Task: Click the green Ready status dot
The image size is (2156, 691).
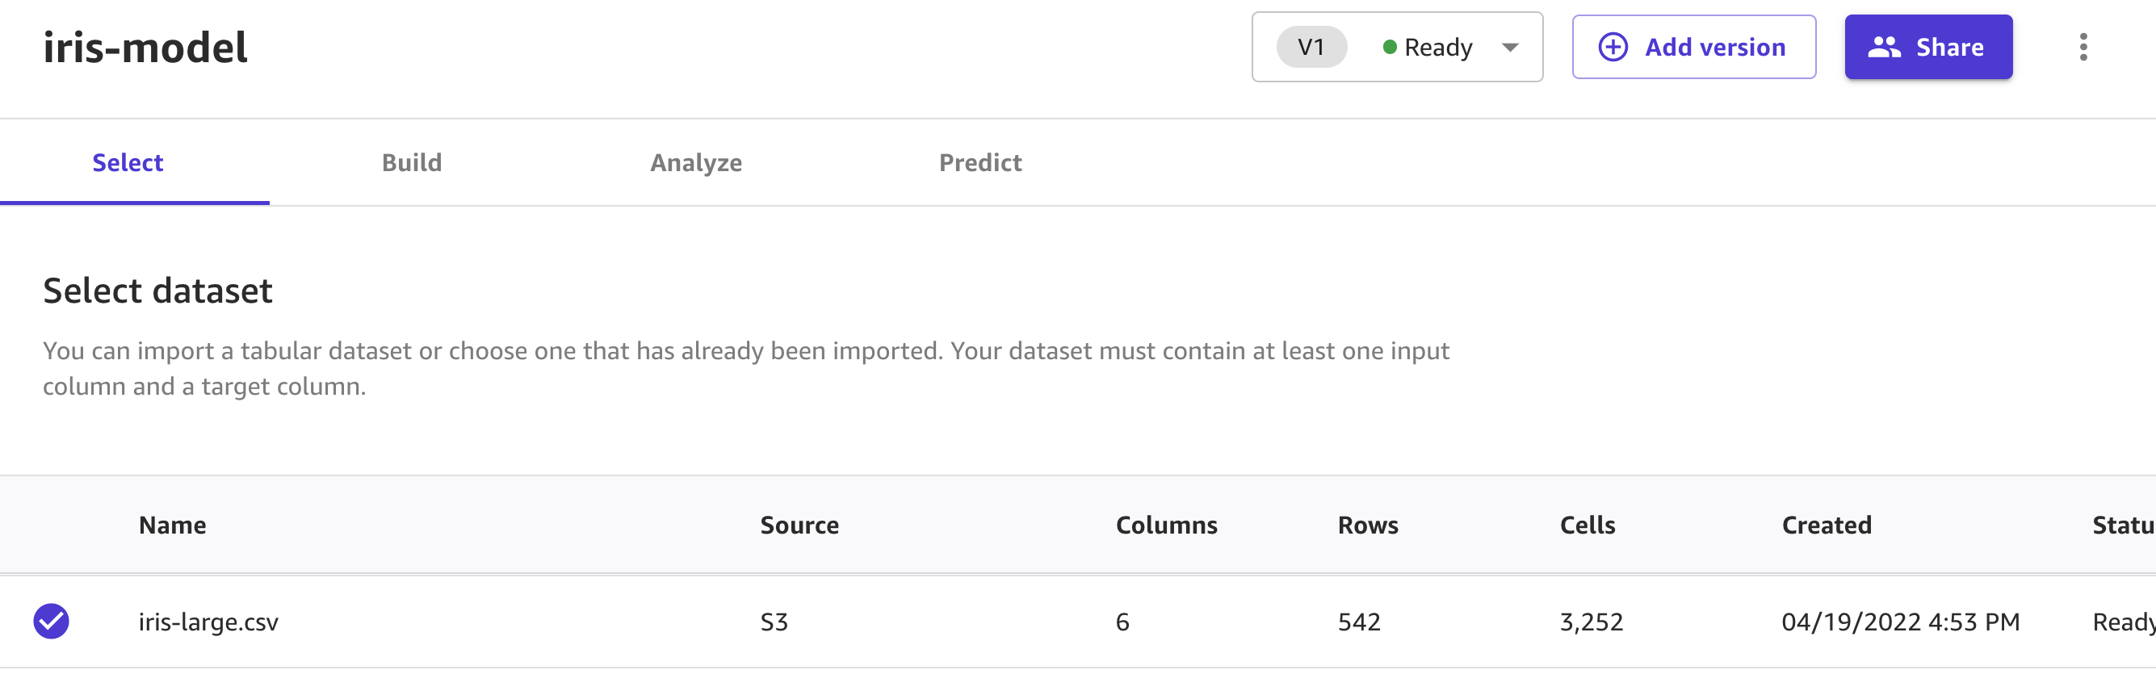Action: pyautogui.click(x=1390, y=47)
